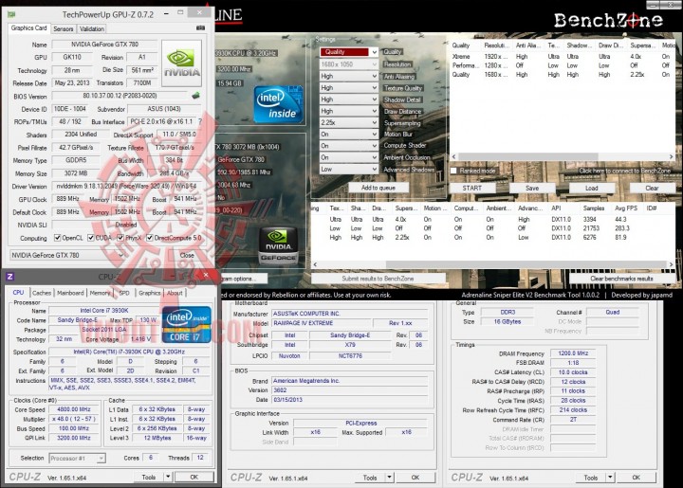Select the 'Xtreme' row in queue list
This screenshot has width=683, height=488.
click(562, 57)
